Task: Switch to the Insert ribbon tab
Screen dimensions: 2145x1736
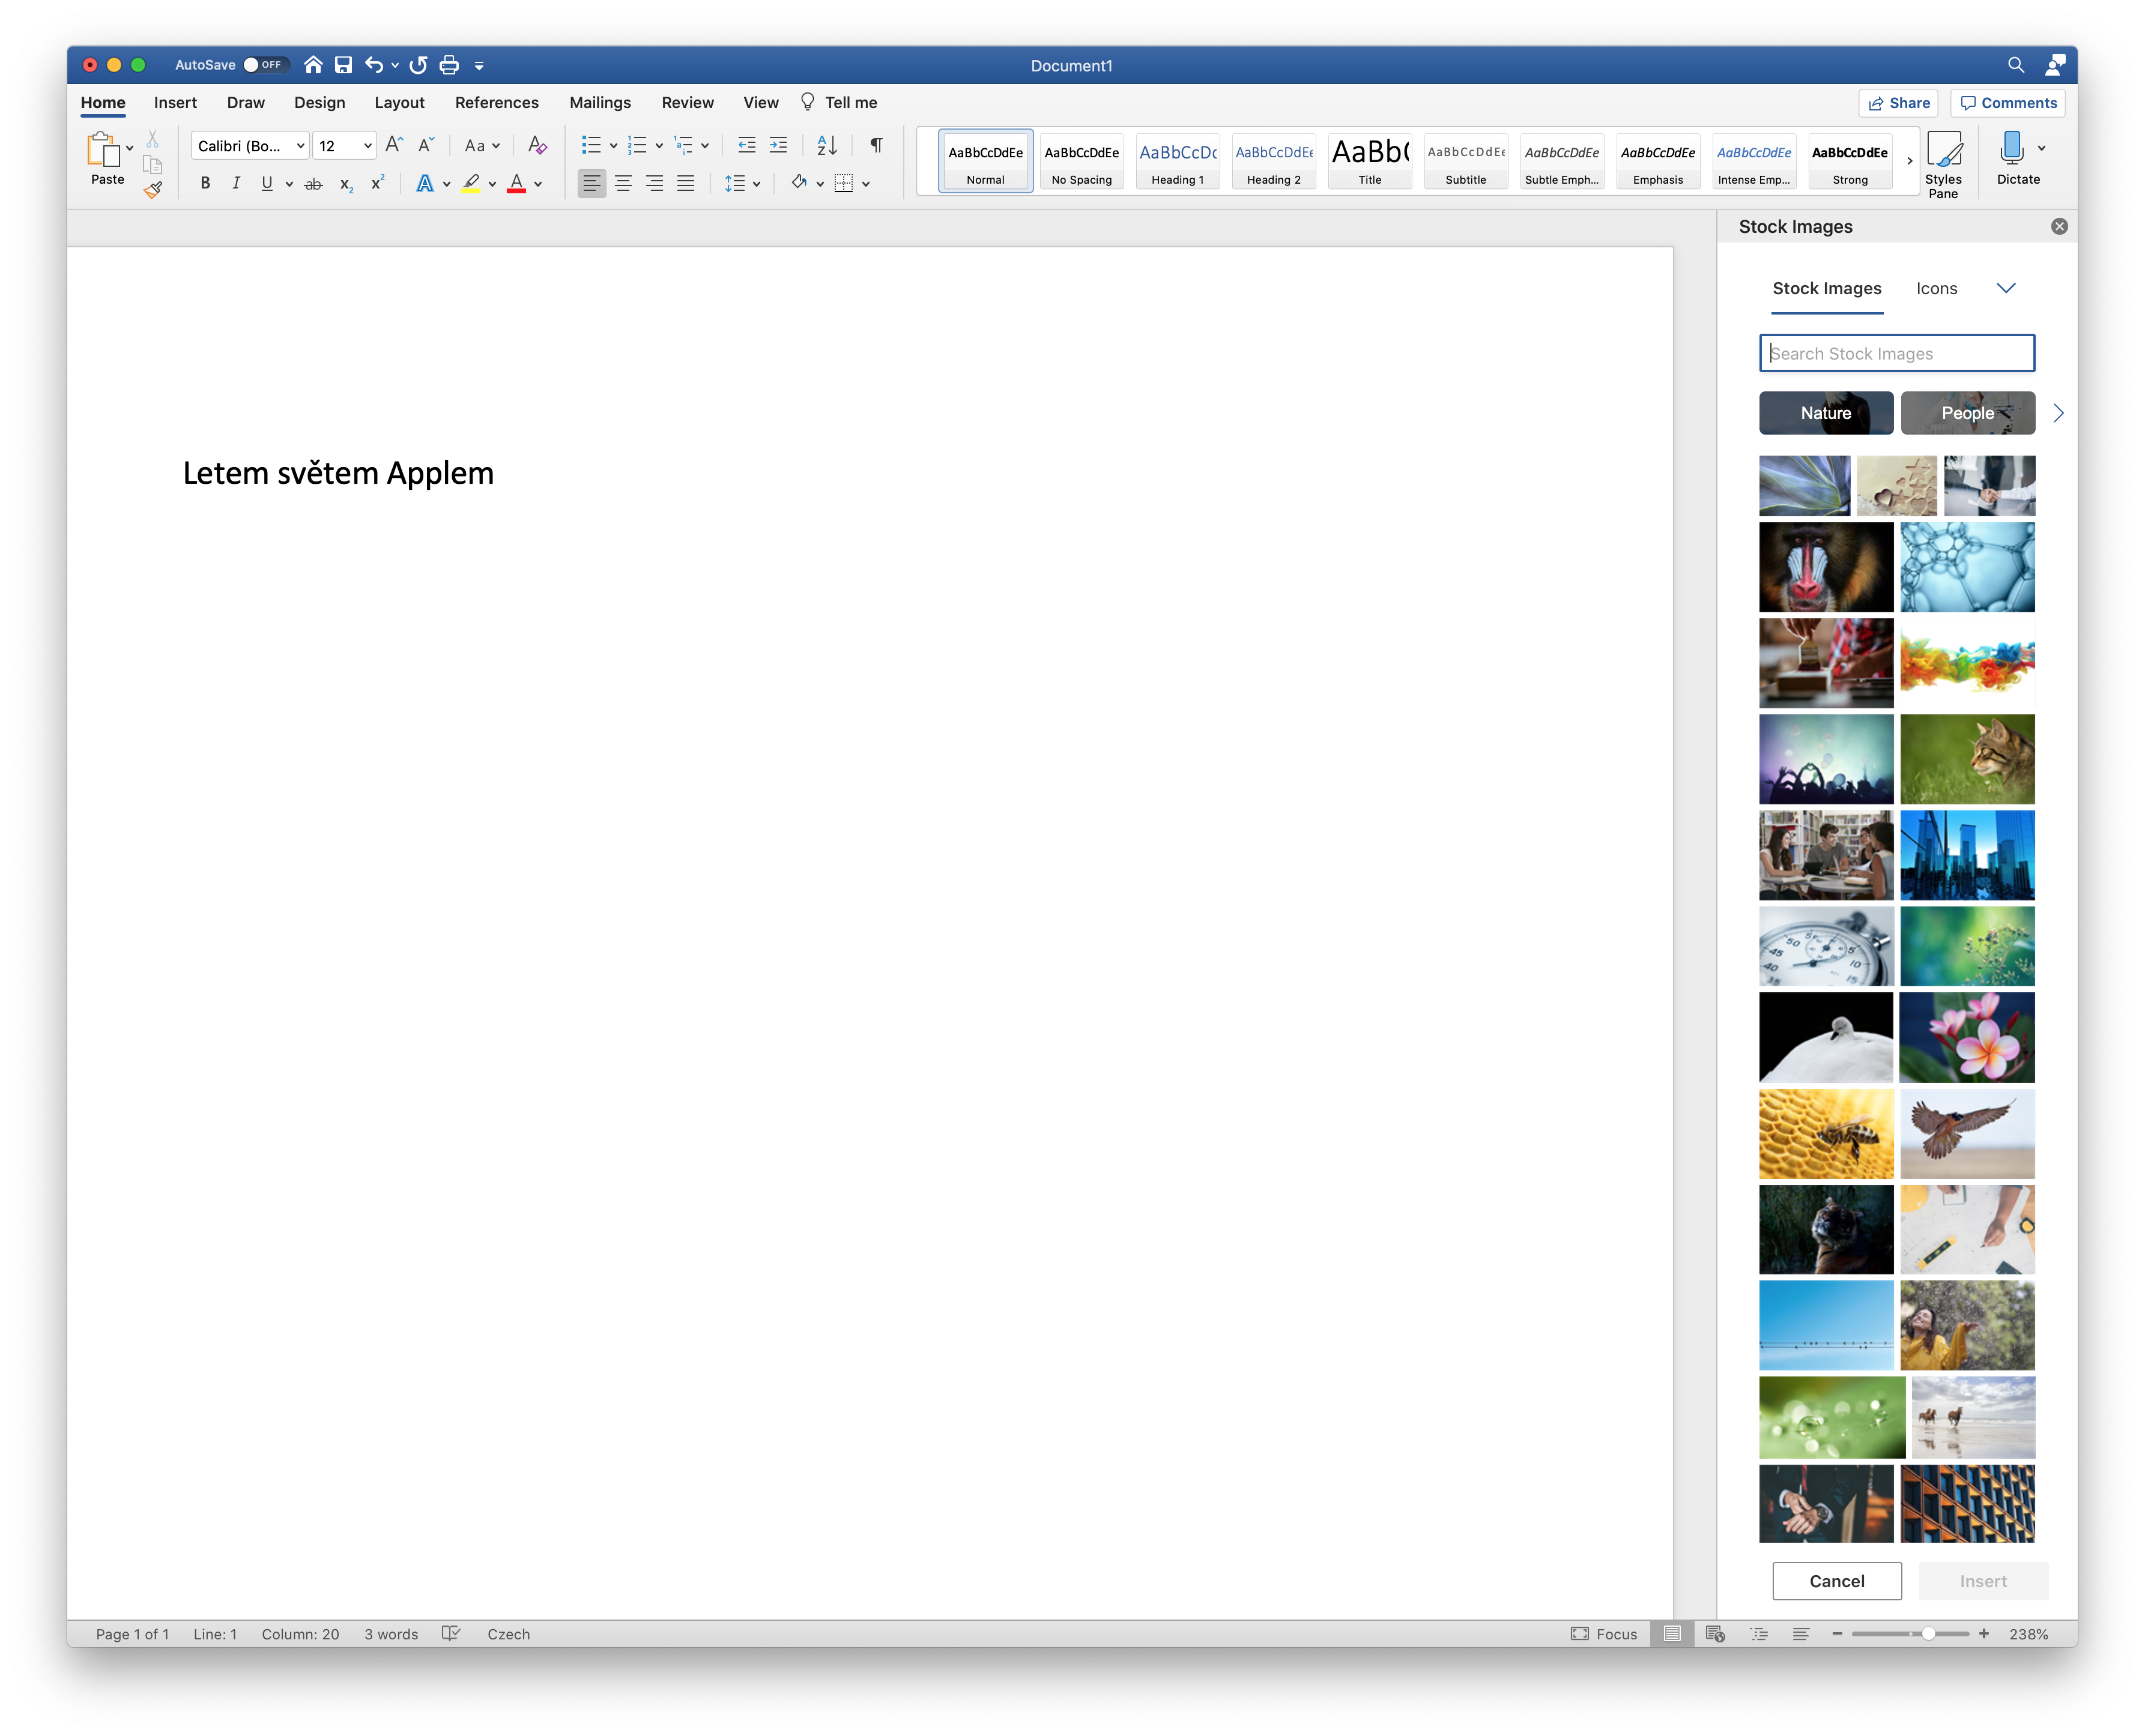Action: click(175, 103)
